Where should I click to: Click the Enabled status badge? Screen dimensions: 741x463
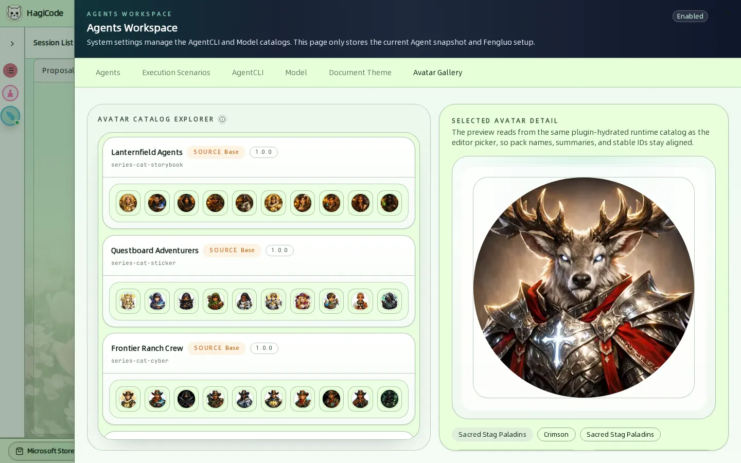coord(690,16)
